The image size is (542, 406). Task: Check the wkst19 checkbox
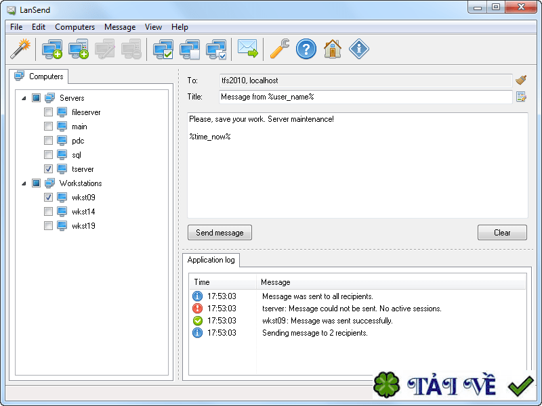[48, 226]
